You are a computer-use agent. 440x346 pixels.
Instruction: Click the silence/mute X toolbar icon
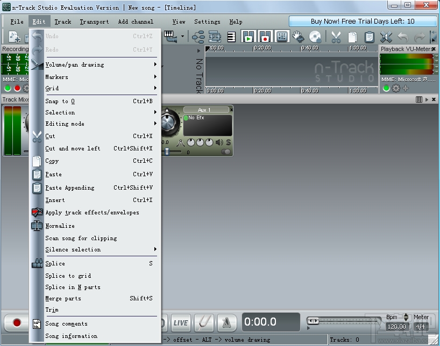pyautogui.click(x=386, y=37)
